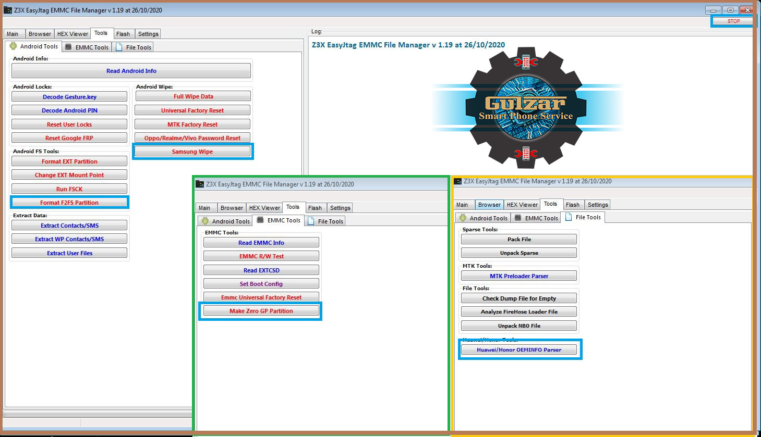Click Full Wipe Data button

[193, 96]
